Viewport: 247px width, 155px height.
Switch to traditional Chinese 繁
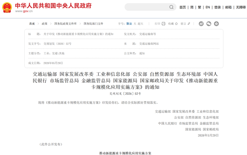point(199,7)
